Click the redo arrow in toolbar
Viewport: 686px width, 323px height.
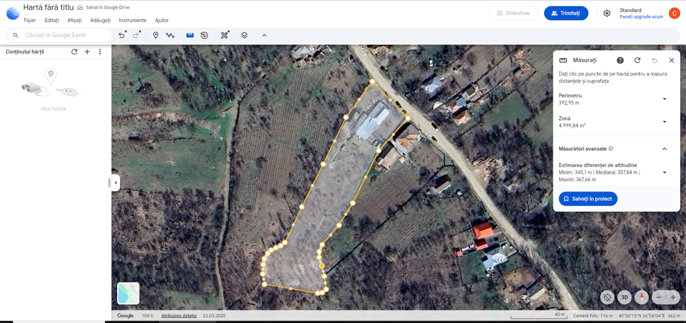(136, 35)
